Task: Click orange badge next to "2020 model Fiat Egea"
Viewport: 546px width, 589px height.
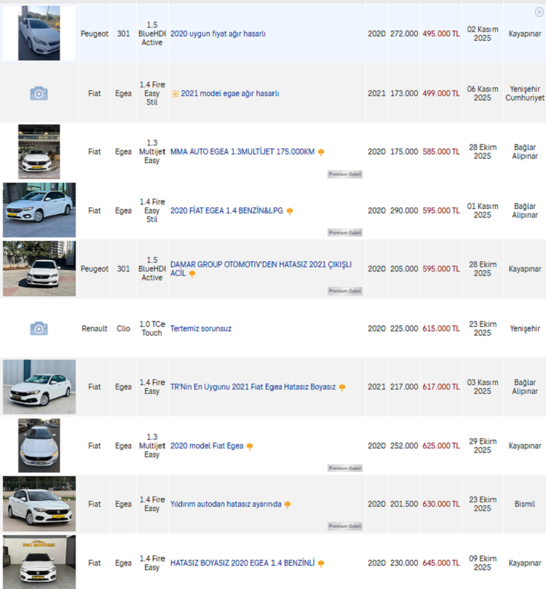Action: (x=250, y=446)
